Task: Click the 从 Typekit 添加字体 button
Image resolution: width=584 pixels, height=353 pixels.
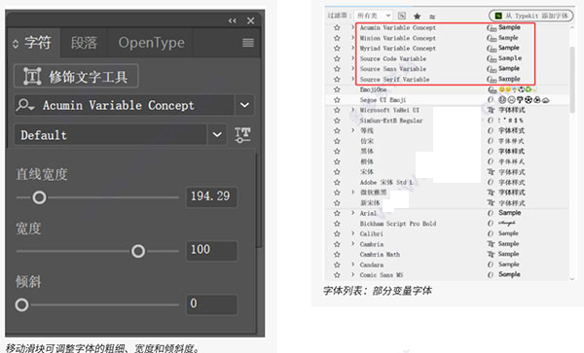Action: coord(531,16)
